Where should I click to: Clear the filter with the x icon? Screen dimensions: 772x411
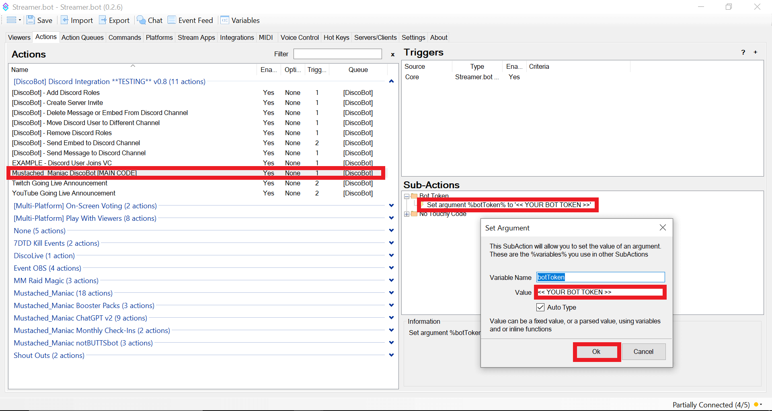point(392,55)
